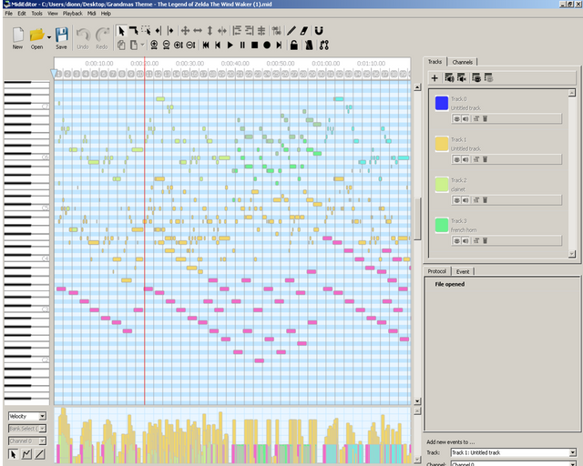Mute or unmute Track 3 french horn
This screenshot has height=466, width=583.
tap(465, 240)
